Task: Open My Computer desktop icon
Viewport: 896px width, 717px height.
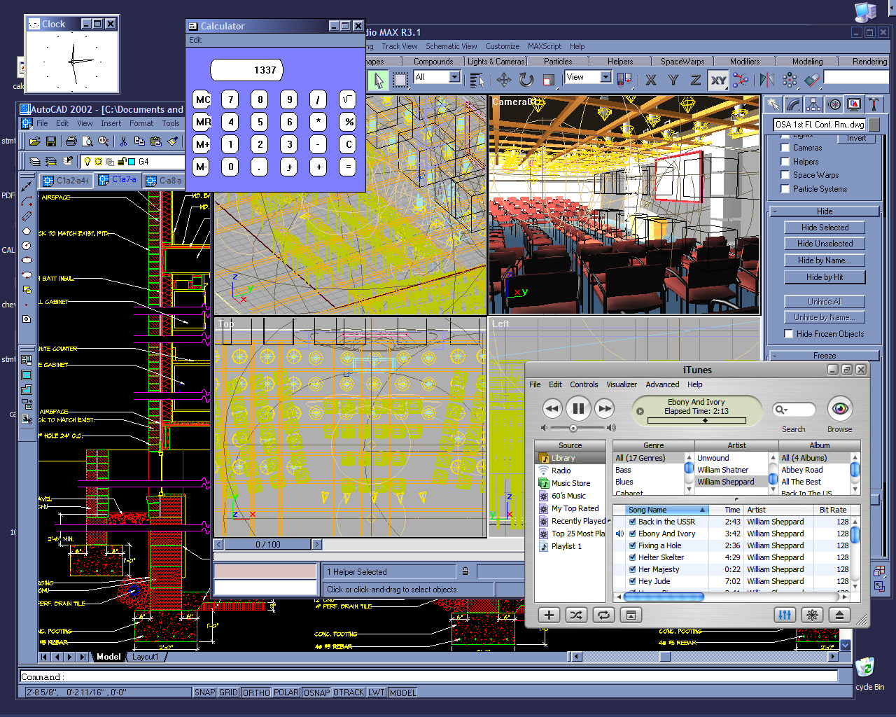Action: [x=866, y=13]
